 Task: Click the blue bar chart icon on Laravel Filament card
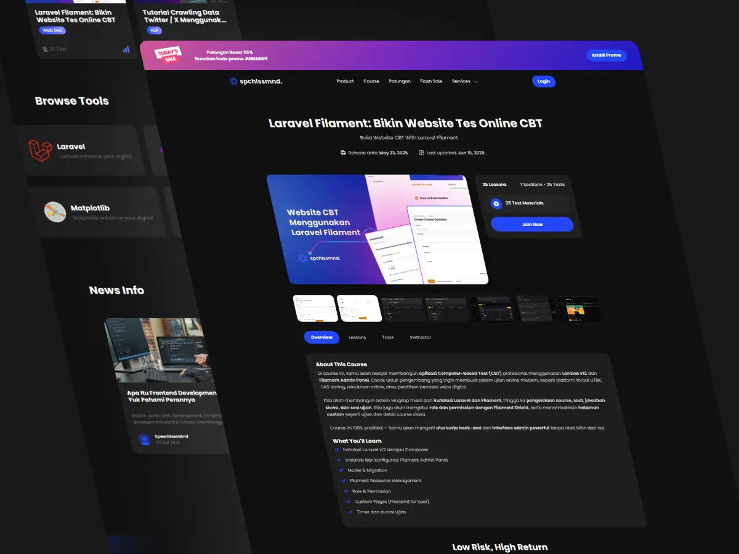(126, 49)
